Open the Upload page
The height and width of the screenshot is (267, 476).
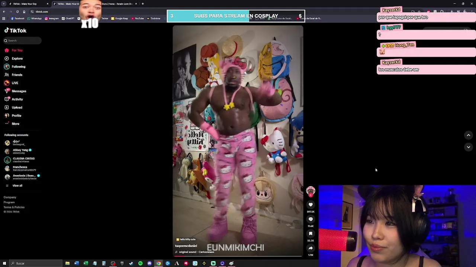pyautogui.click(x=14, y=107)
